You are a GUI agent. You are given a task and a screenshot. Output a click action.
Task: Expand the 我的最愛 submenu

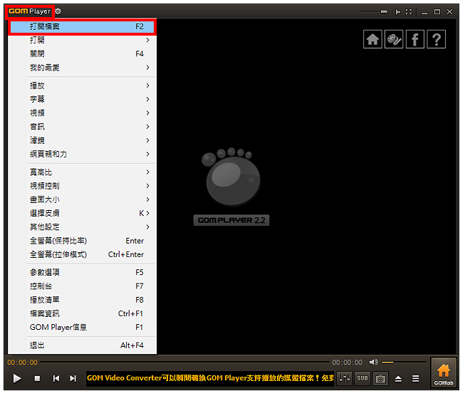[82, 68]
